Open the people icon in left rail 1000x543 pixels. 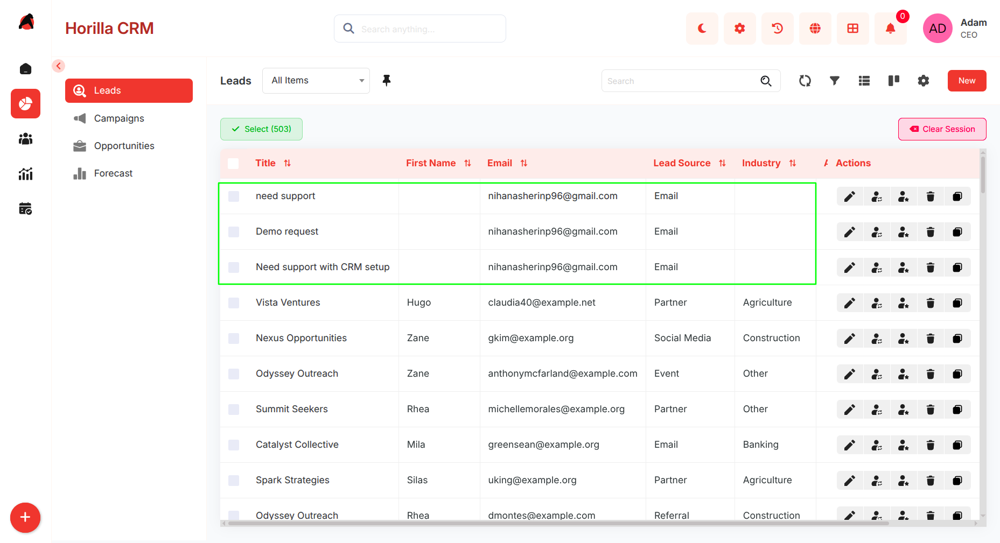click(25, 139)
